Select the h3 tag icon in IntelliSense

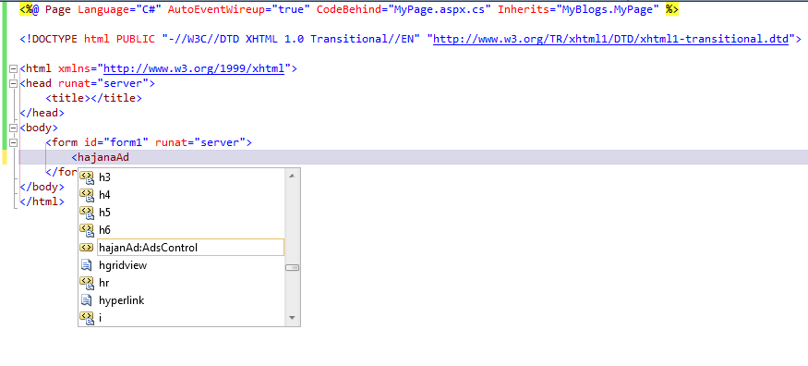tap(87, 177)
